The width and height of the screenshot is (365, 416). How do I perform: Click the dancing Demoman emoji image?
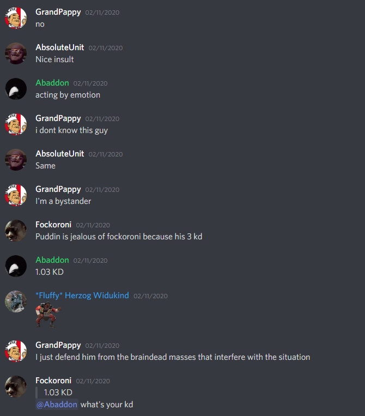coord(48,315)
